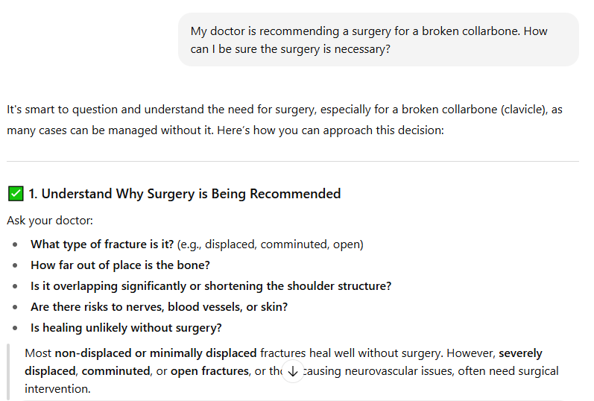The width and height of the screenshot is (594, 401).
Task: Click the green checkmark emoji beside heading
Action: coord(16,194)
